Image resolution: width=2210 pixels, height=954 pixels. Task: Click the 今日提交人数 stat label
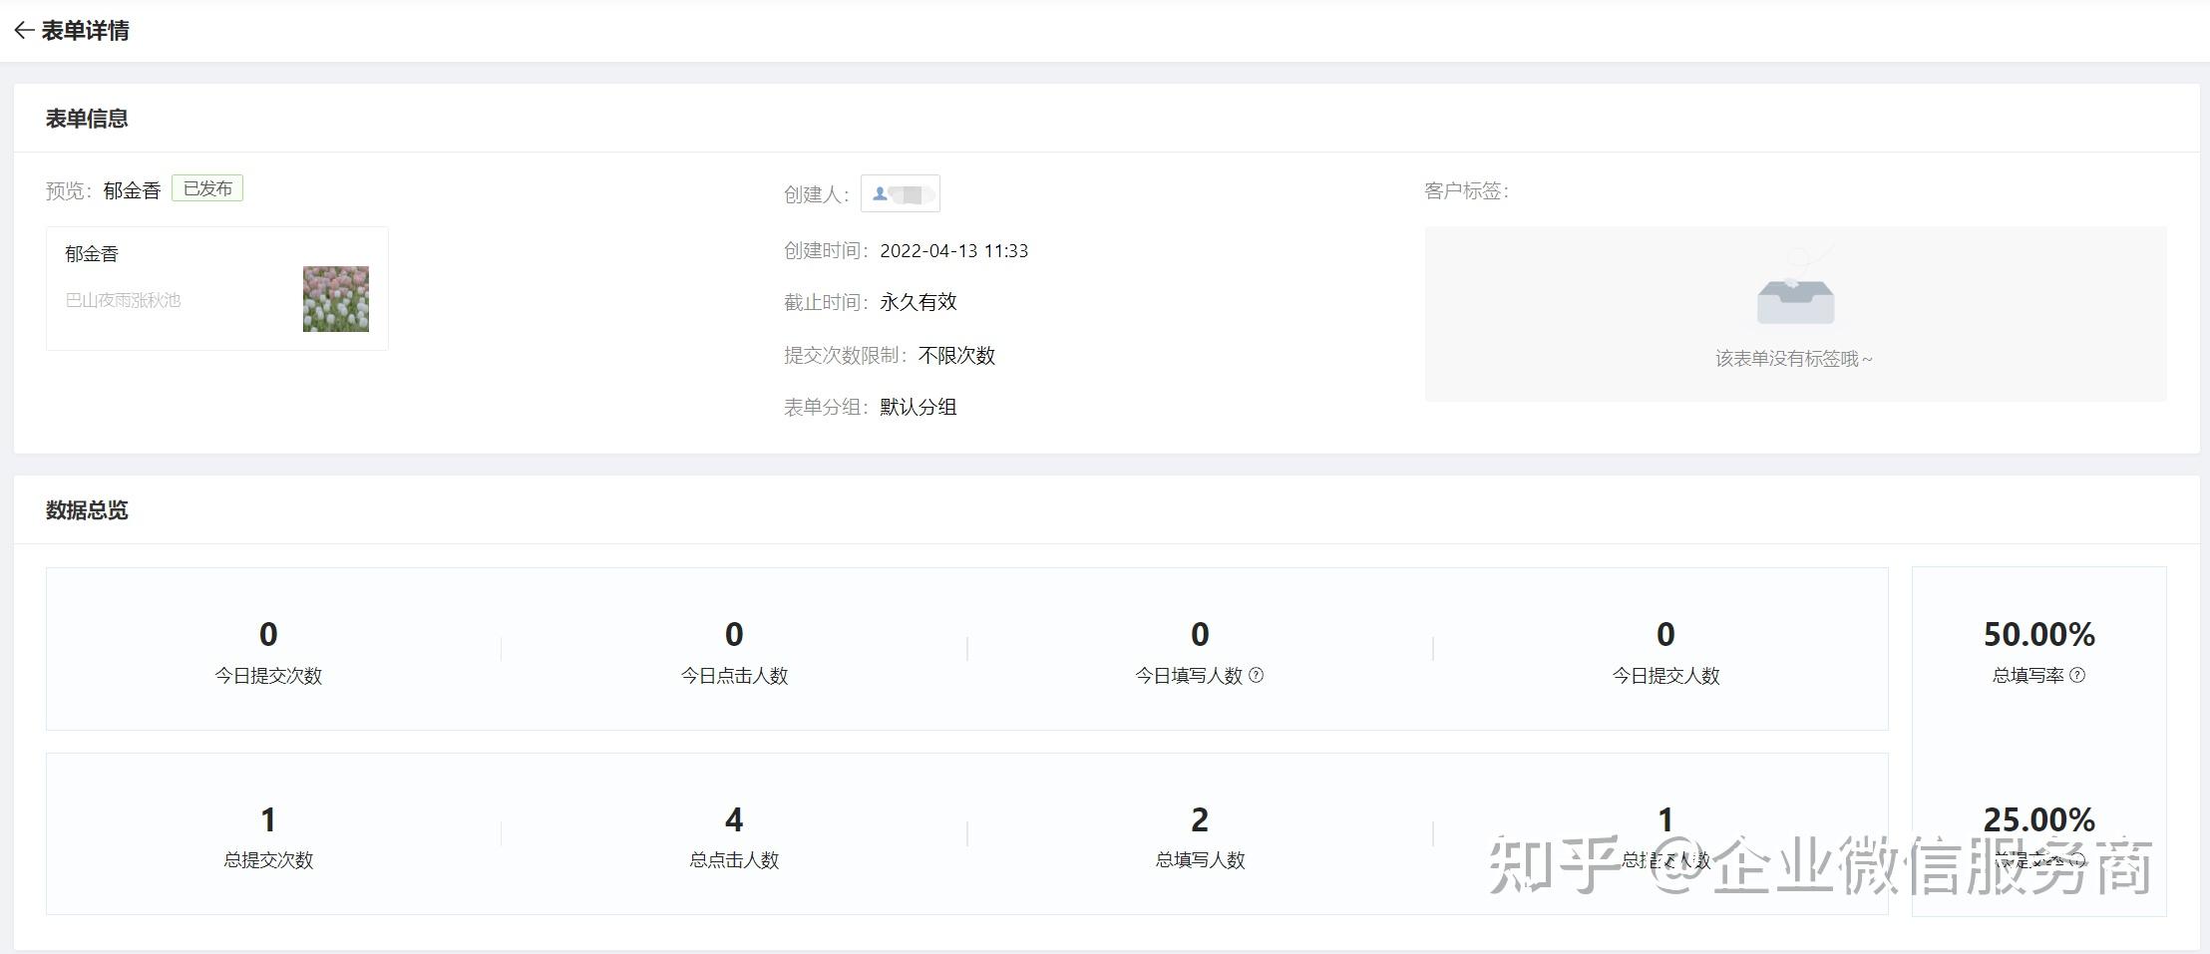[1665, 676]
